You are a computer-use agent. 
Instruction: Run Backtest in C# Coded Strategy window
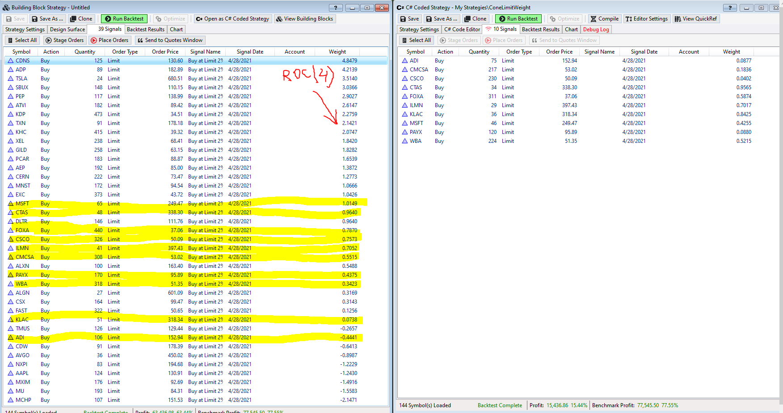pyautogui.click(x=518, y=19)
